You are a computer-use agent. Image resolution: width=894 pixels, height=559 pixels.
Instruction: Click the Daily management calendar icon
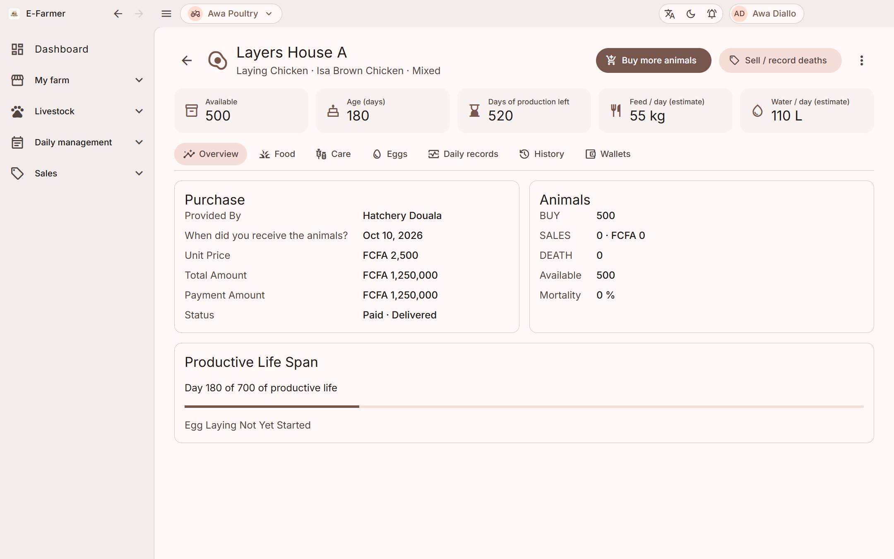pos(17,142)
